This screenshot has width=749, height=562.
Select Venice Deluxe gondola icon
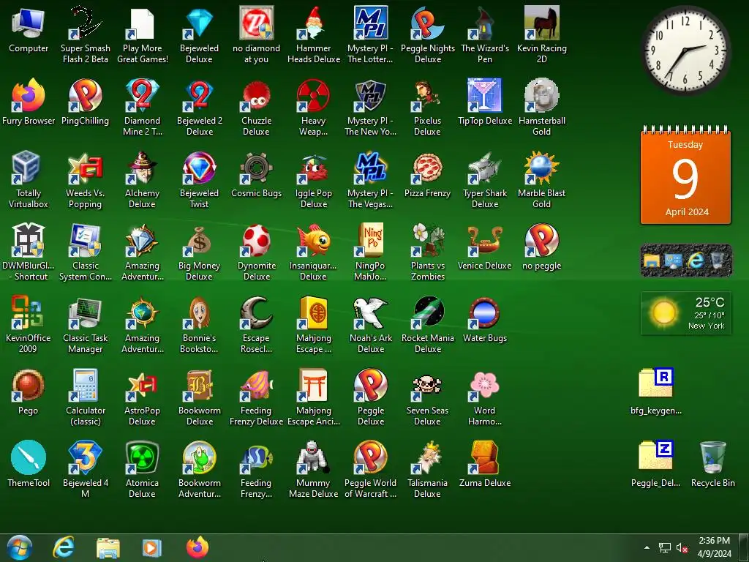click(x=484, y=240)
